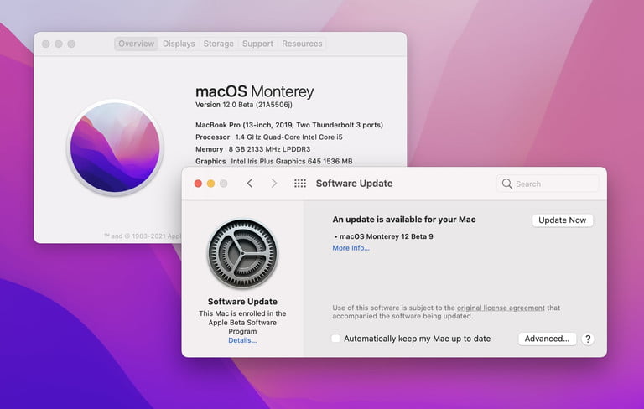The width and height of the screenshot is (644, 409).
Task: Open the Details… link under Apple Beta Software Program
Action: pos(242,340)
